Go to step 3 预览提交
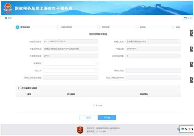The image size is (194, 136). point(104,27)
